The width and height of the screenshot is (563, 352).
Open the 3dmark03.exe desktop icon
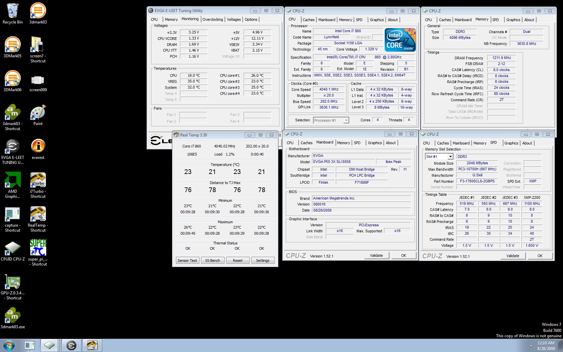pos(12,318)
